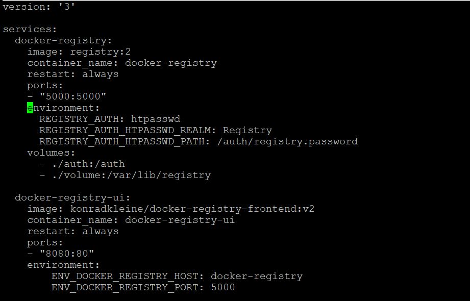Click container_name: docker-registry value

click(171, 63)
